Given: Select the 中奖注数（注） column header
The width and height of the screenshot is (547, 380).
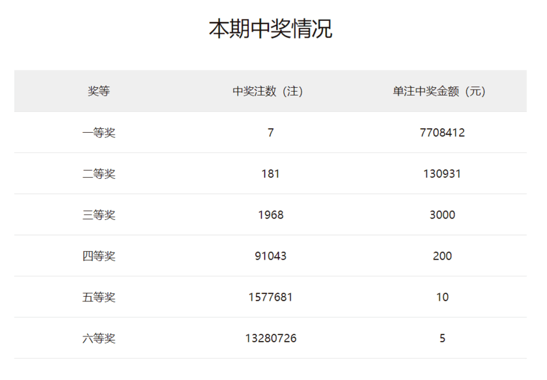Looking at the screenshot, I should coord(268,91).
